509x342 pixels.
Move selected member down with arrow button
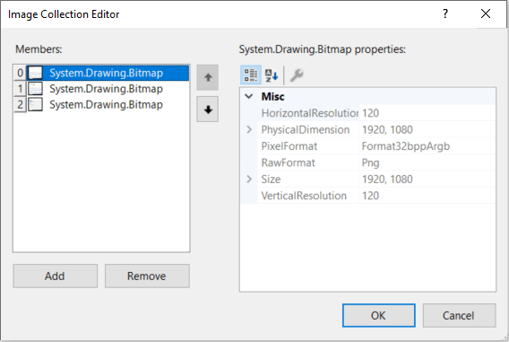[207, 110]
